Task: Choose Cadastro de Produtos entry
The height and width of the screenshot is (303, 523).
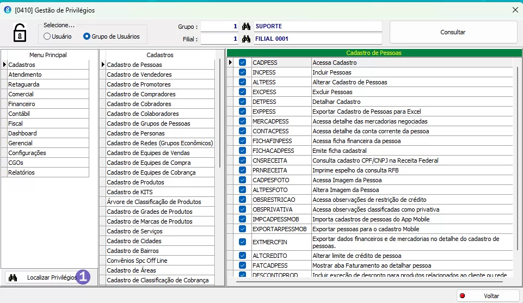Action: [136, 182]
